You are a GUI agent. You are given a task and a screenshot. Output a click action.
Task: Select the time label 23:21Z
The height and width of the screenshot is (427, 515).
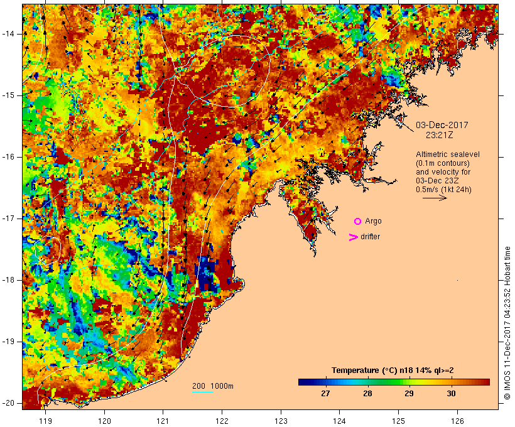[439, 135]
